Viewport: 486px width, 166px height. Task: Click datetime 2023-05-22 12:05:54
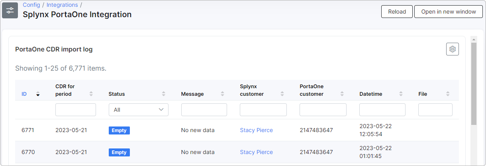375,130
